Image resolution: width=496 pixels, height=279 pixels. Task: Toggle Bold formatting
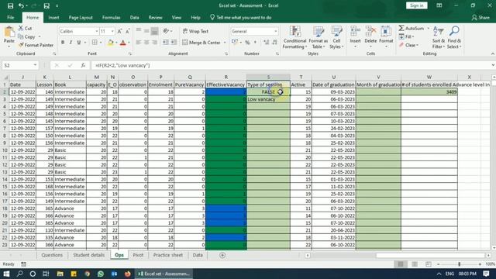(x=63, y=43)
